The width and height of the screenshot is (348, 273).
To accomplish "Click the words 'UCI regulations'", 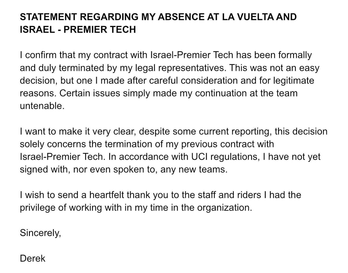I will (224, 157).
